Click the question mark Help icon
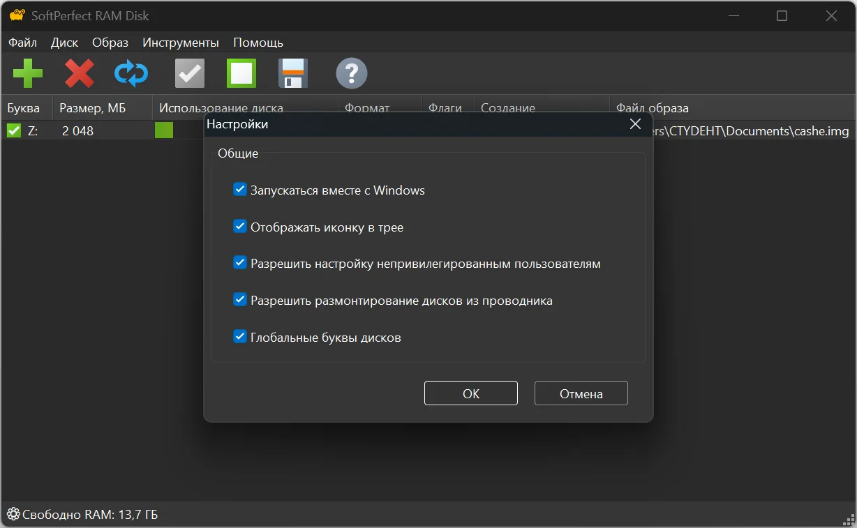Screen dimensions: 857x528 (352, 73)
